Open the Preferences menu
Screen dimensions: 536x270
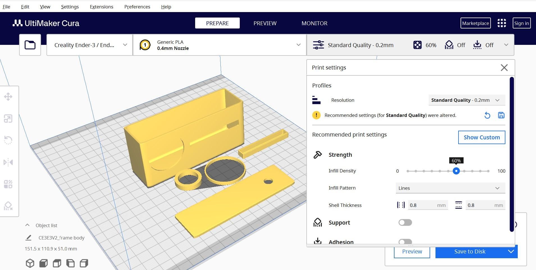(x=137, y=7)
